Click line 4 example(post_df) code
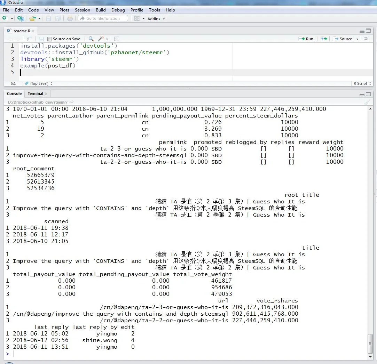Screen dimensions: 377x364 click(48, 66)
